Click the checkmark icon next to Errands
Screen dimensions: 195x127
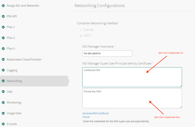pos(3,124)
